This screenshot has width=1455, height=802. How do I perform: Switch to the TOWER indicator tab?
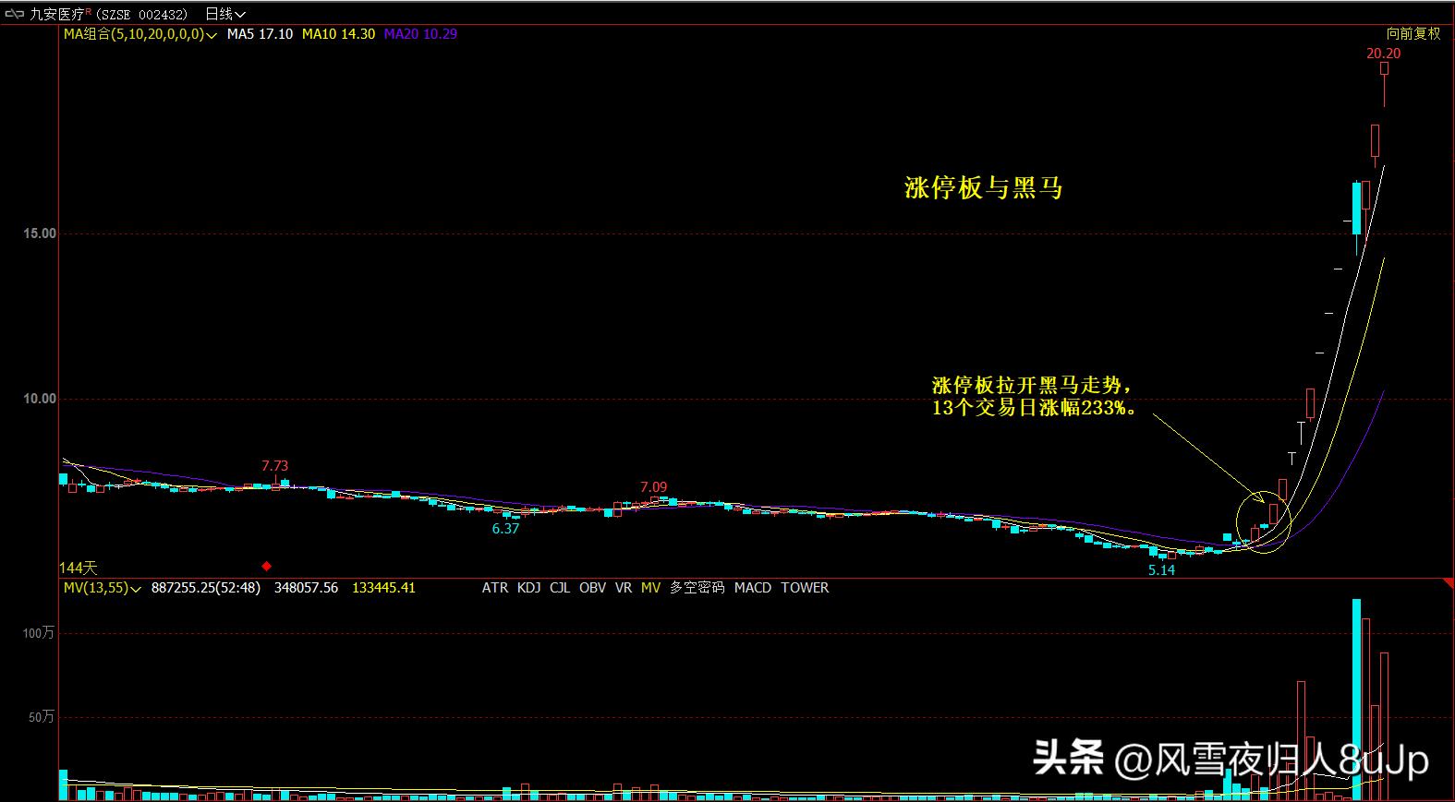coord(805,588)
